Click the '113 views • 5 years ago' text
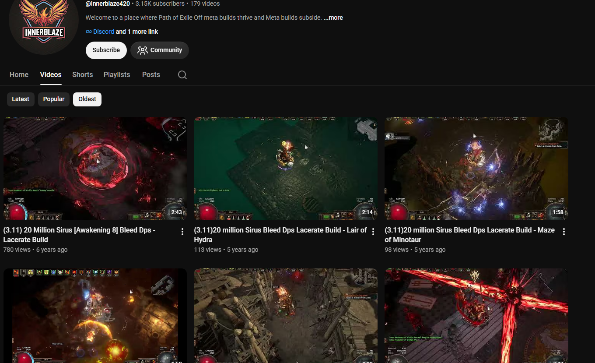The height and width of the screenshot is (363, 595). coord(226,250)
